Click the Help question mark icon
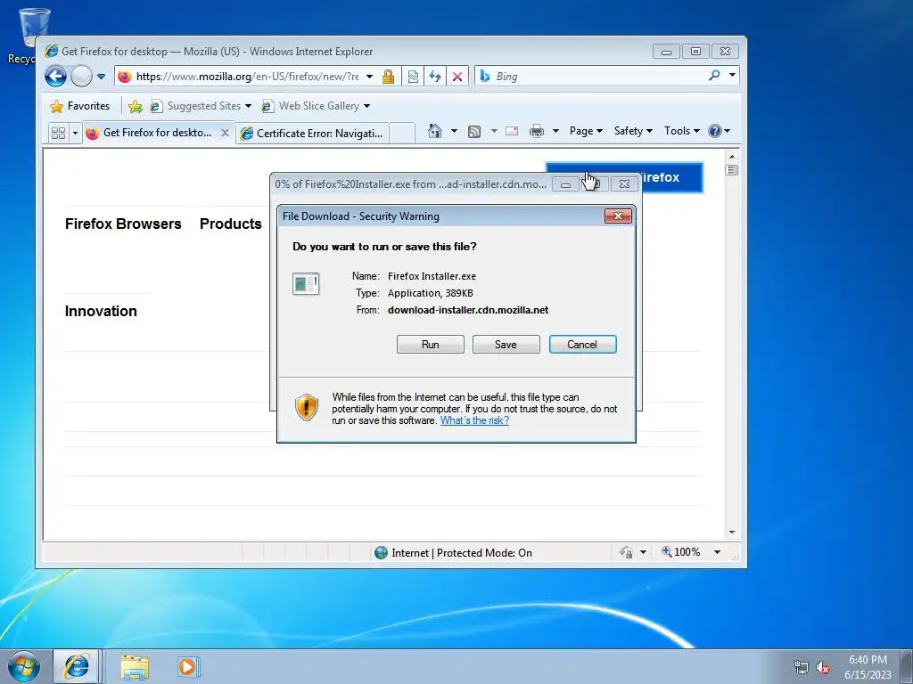The height and width of the screenshot is (684, 913). (715, 131)
